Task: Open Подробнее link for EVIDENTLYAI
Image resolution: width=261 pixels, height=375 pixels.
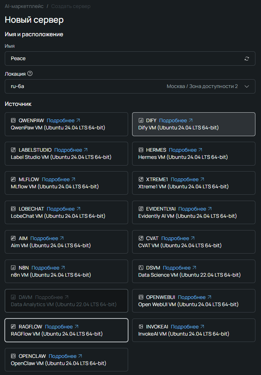Action: click(195, 209)
